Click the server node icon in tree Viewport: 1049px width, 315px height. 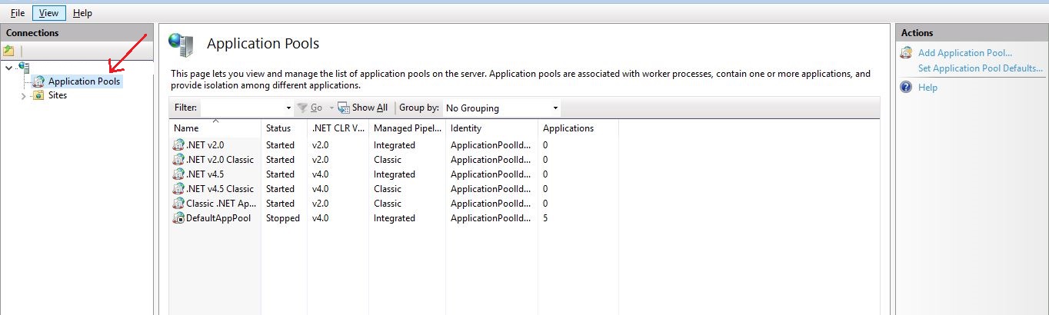[23, 68]
